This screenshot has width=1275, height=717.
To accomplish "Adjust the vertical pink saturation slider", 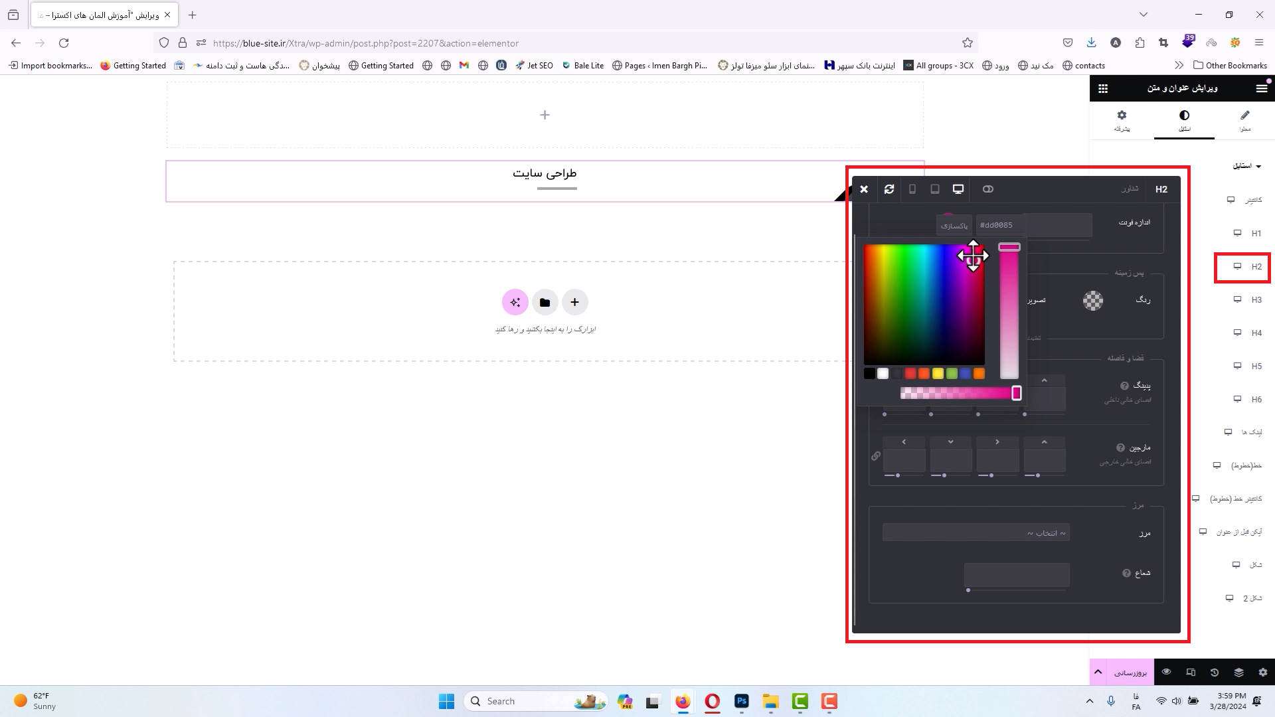I will [x=1009, y=311].
